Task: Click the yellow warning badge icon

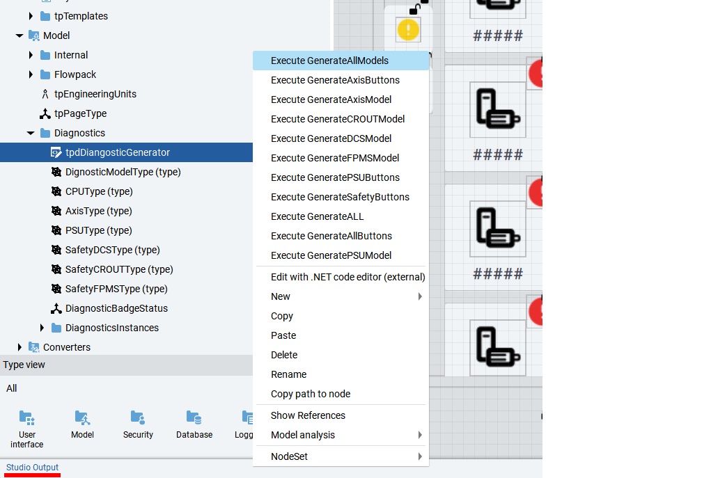Action: [408, 29]
